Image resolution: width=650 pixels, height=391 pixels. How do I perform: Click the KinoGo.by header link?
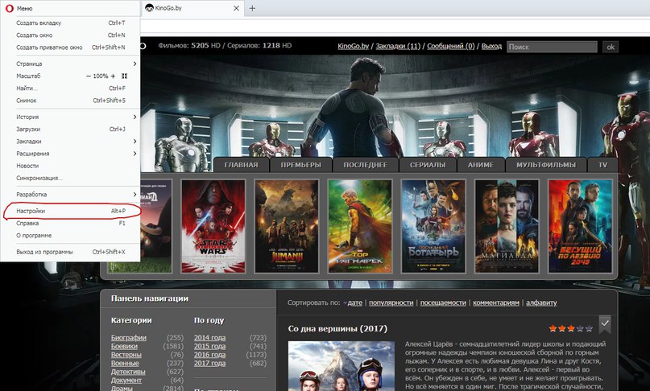(353, 47)
